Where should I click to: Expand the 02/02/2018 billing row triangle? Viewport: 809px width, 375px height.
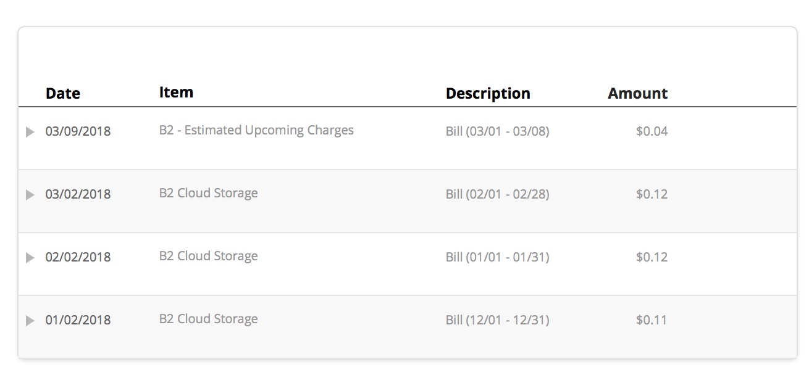click(x=30, y=258)
